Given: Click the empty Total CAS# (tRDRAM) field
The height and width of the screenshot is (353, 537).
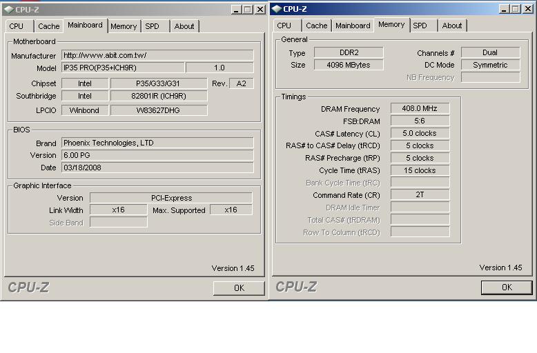Looking at the screenshot, I should (x=420, y=219).
